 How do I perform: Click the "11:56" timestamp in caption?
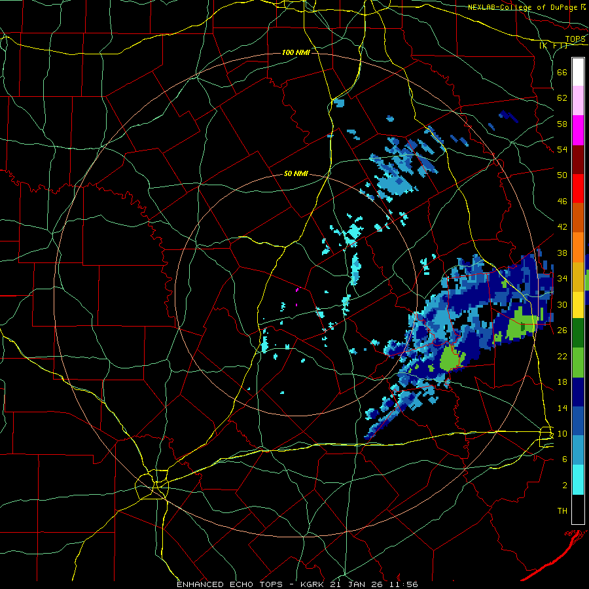coord(404,584)
